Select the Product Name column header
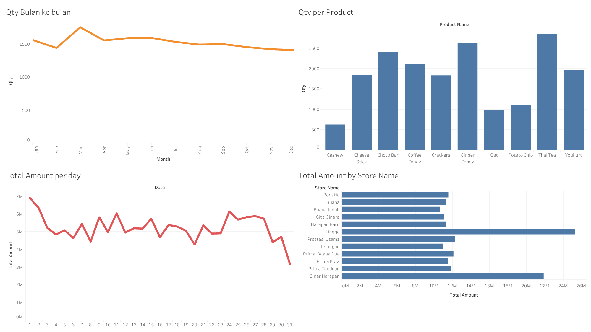Viewport: 591px width, 332px height. tap(454, 25)
